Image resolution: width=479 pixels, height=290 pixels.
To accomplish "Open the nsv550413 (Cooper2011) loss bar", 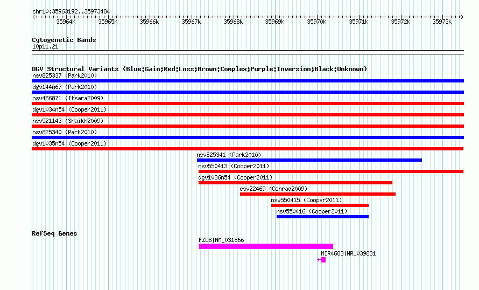I will pos(331,171).
